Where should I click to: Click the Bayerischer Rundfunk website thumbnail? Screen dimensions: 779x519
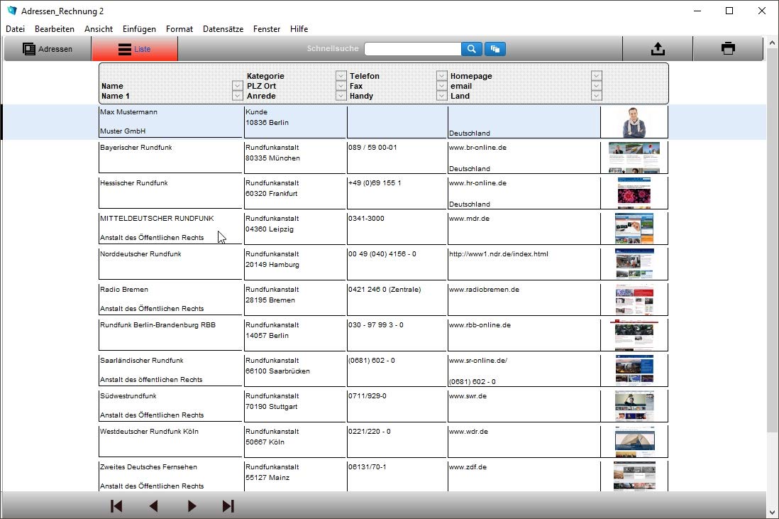[634, 158]
